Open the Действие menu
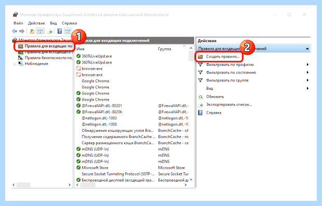322x206 pixels. (36, 23)
